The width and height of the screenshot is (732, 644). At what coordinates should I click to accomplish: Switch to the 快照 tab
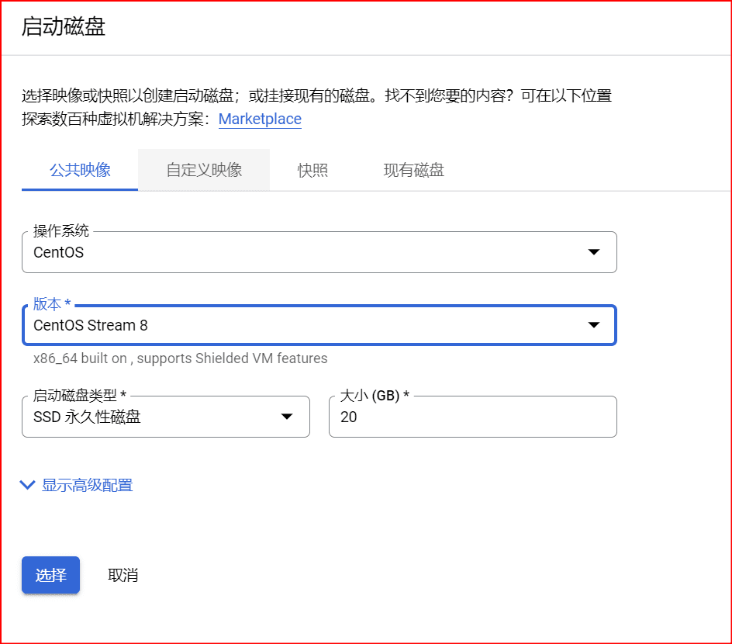[x=312, y=170]
